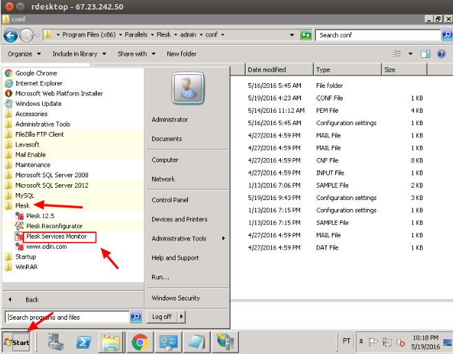Open the www.odin.com shortcut

[41, 247]
